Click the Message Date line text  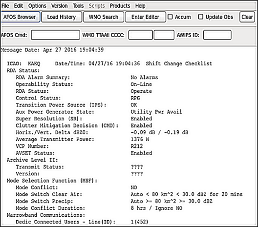pos(52,50)
